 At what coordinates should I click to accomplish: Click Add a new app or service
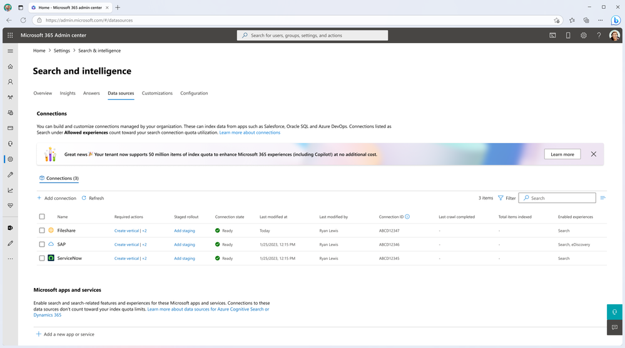65,334
